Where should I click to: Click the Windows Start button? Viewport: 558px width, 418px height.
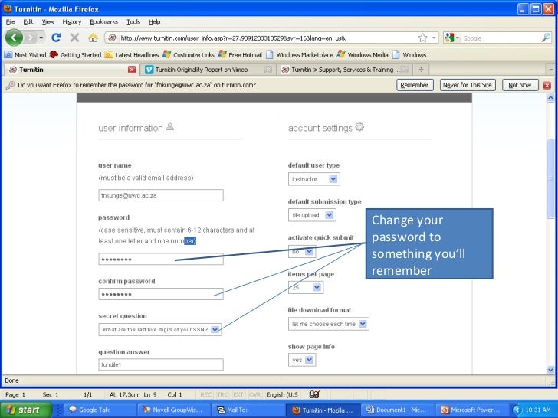click(25, 410)
